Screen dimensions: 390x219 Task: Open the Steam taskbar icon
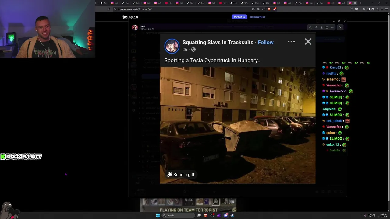click(232, 215)
